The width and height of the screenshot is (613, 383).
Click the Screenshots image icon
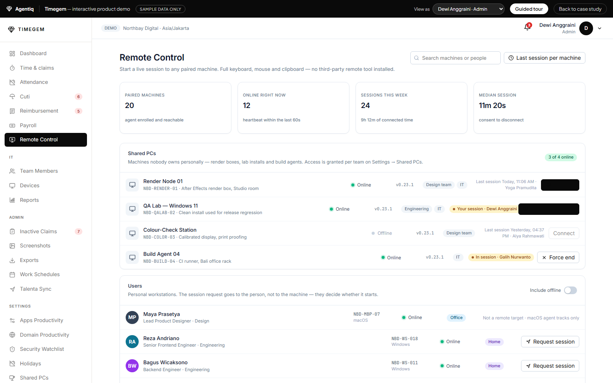tap(12, 246)
